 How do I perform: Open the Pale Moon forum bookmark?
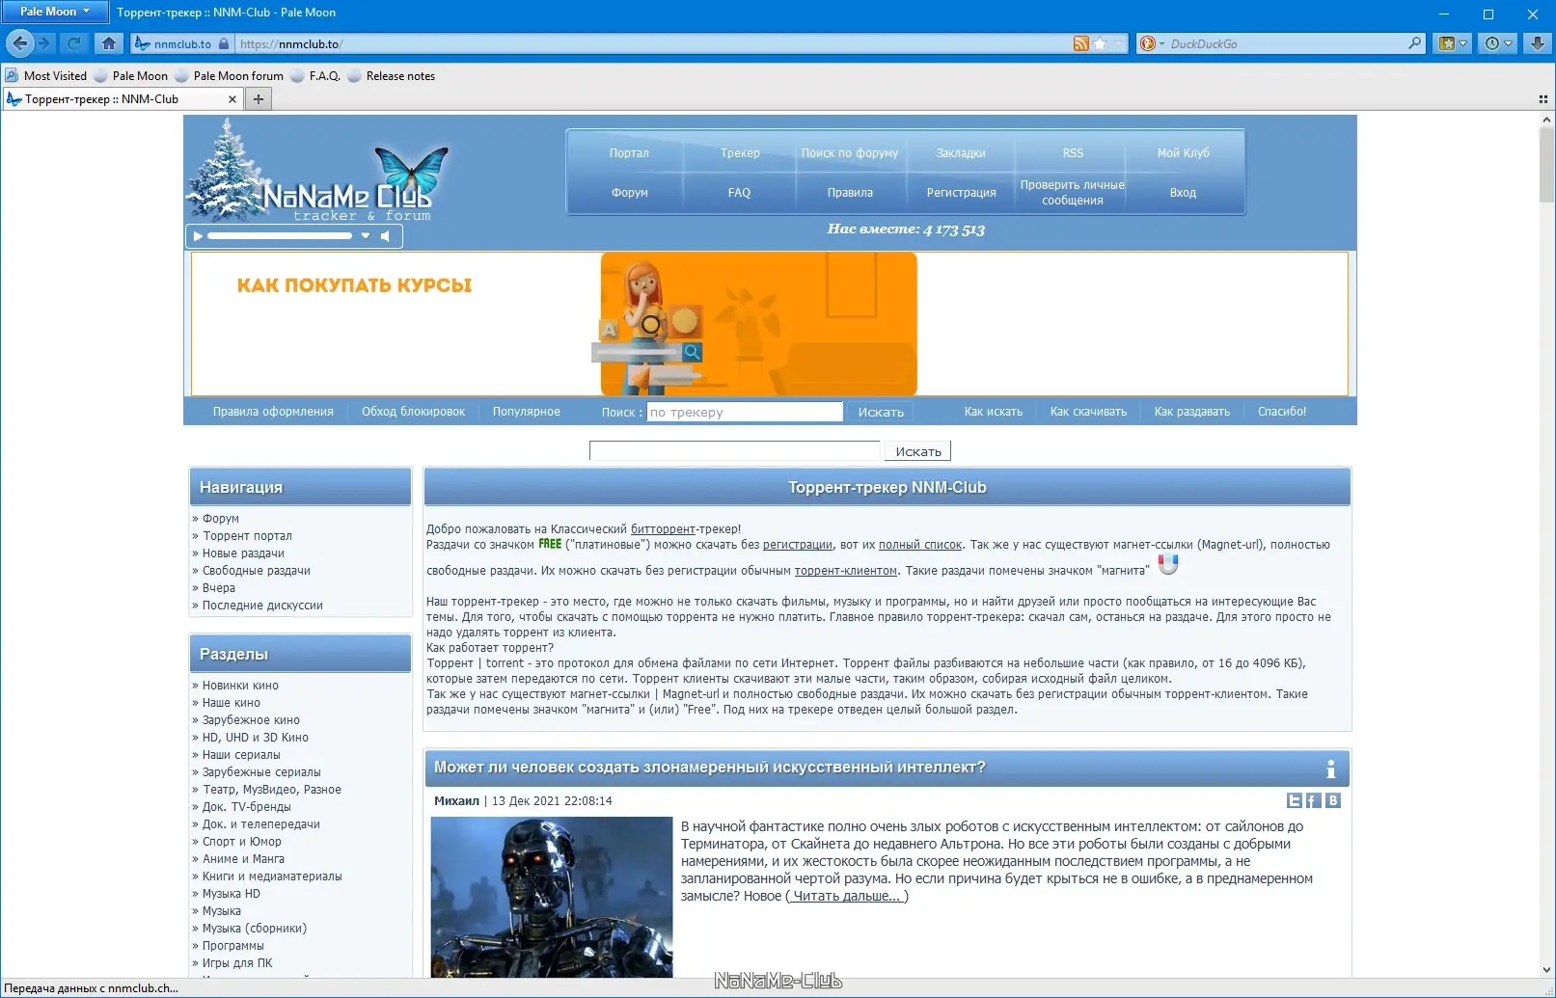230,76
